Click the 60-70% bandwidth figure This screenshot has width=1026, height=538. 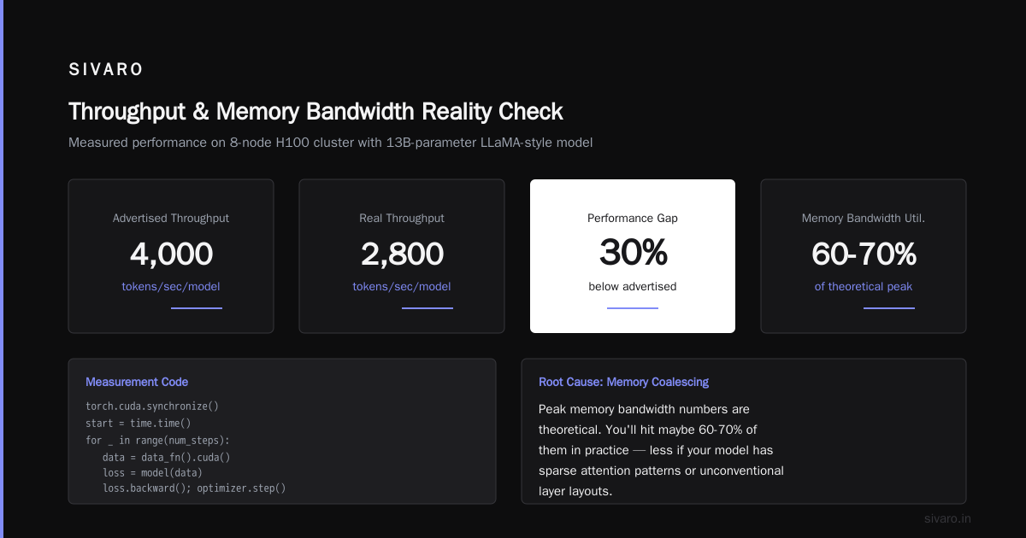tap(864, 254)
